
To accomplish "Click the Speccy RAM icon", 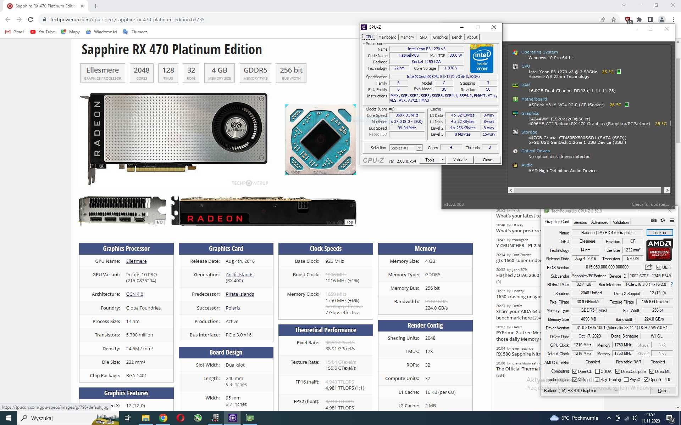I will [515, 85].
